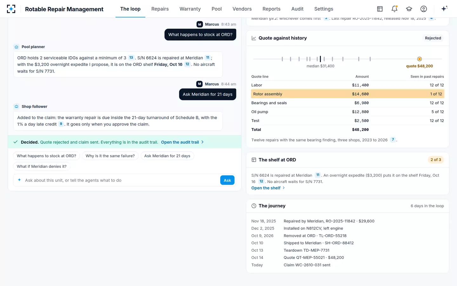Click the Rotable Repair Management logo icon
This screenshot has width=457, height=286.
11,9
